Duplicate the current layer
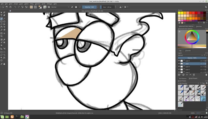The width and height of the screenshot is (208, 119). pyautogui.click(x=183, y=75)
